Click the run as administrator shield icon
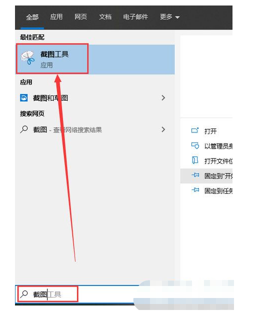This screenshot has width=278, height=313. click(195, 145)
